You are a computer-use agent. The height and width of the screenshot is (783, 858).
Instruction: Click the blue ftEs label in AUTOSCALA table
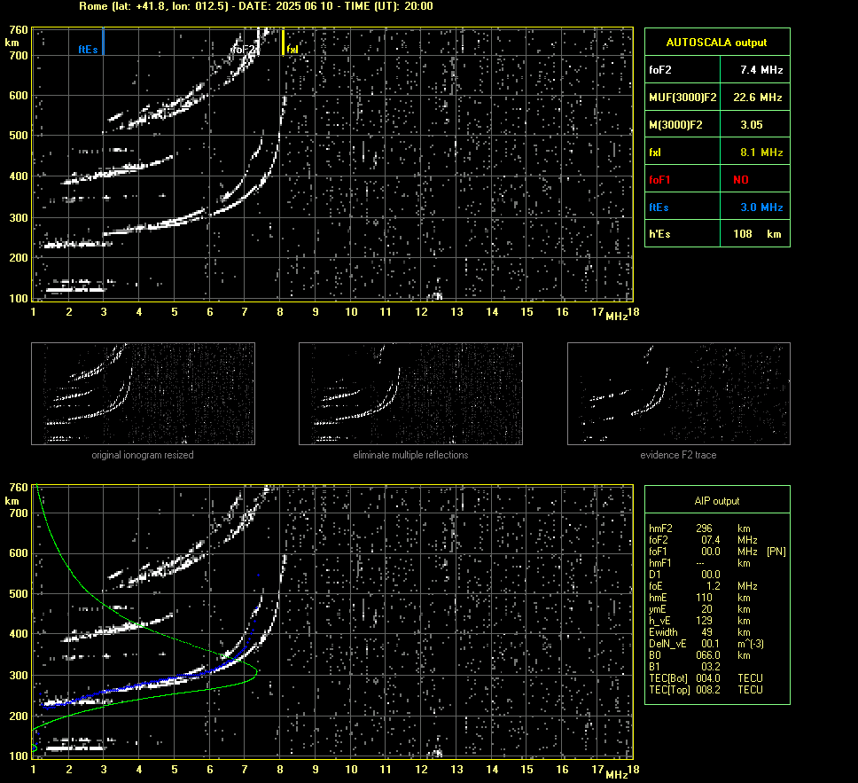(x=659, y=207)
